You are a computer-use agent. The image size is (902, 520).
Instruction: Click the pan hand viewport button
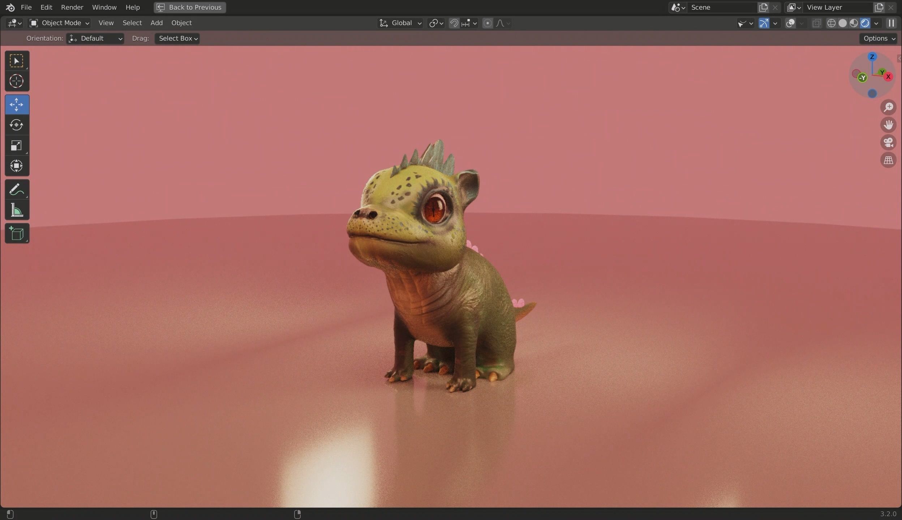pyautogui.click(x=888, y=125)
